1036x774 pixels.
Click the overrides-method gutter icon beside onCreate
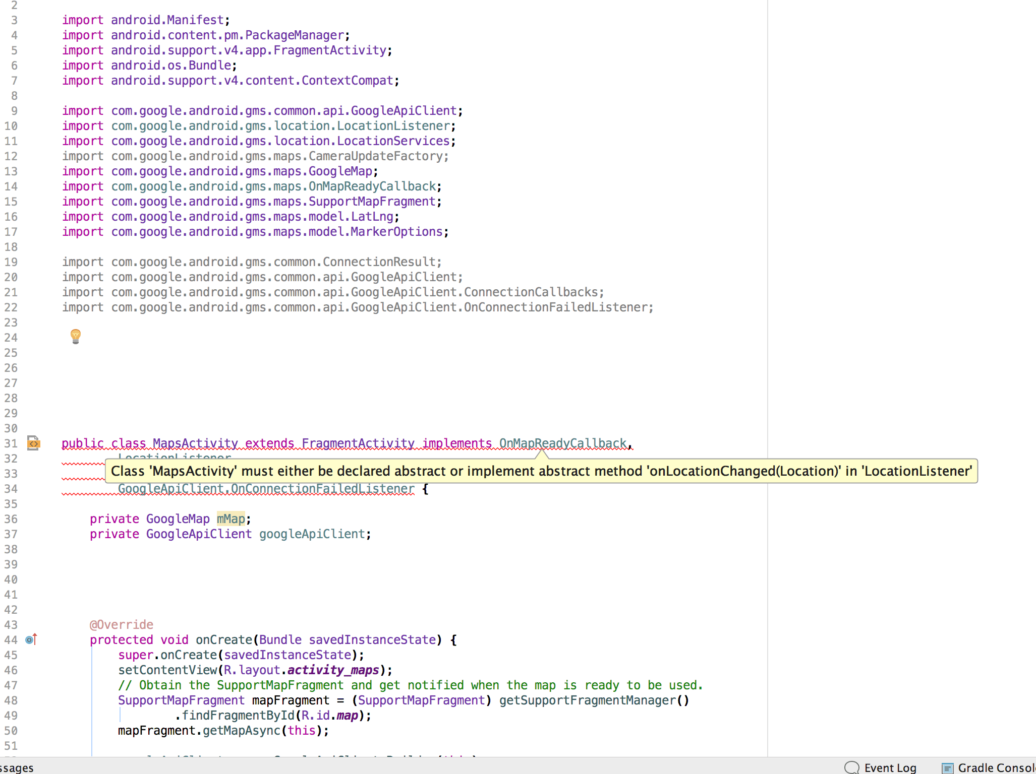31,639
